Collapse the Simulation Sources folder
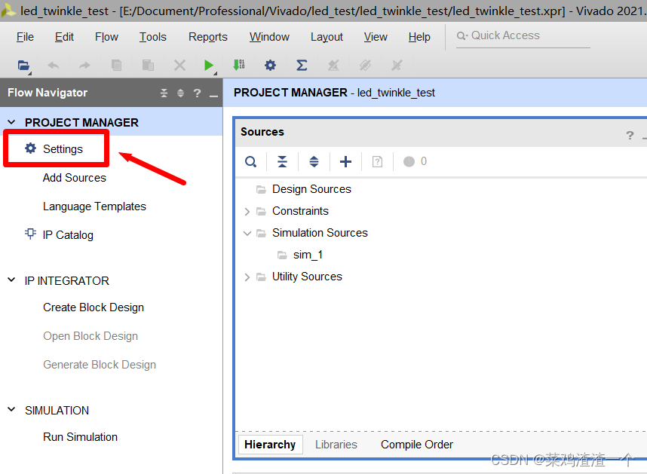This screenshot has height=474, width=647. pyautogui.click(x=247, y=234)
